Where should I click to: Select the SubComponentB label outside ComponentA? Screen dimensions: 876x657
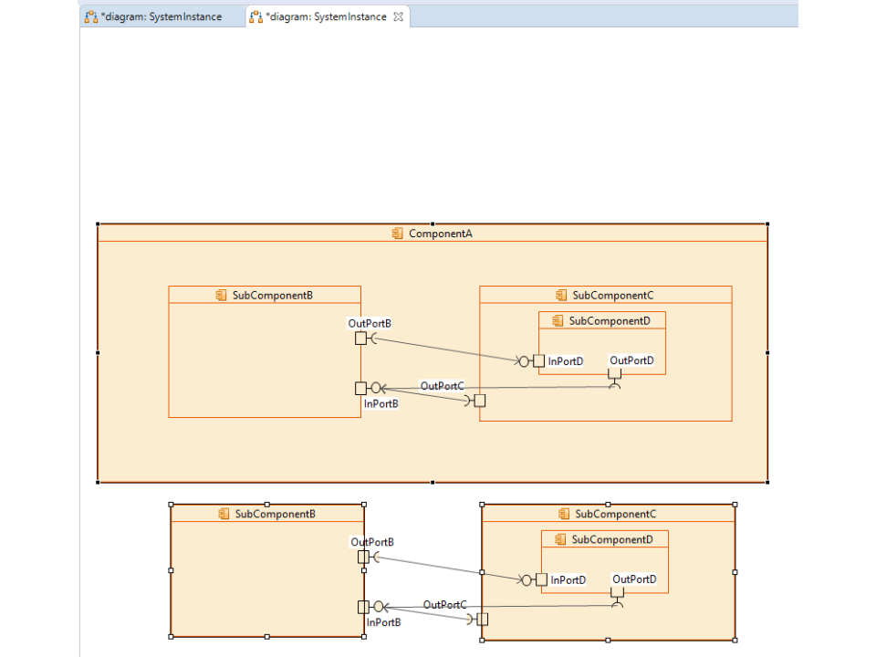(275, 514)
